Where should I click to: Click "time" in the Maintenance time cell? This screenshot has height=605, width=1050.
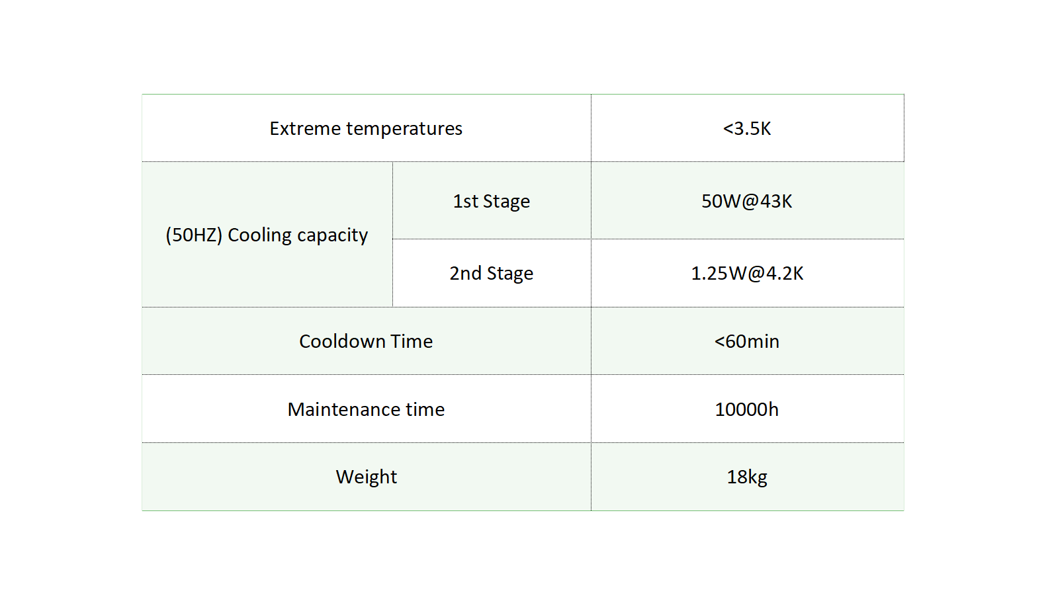(x=425, y=409)
